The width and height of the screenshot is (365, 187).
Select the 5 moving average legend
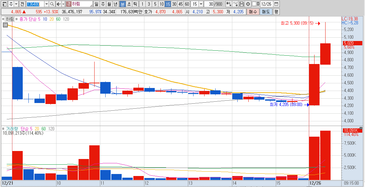click(x=40, y=19)
